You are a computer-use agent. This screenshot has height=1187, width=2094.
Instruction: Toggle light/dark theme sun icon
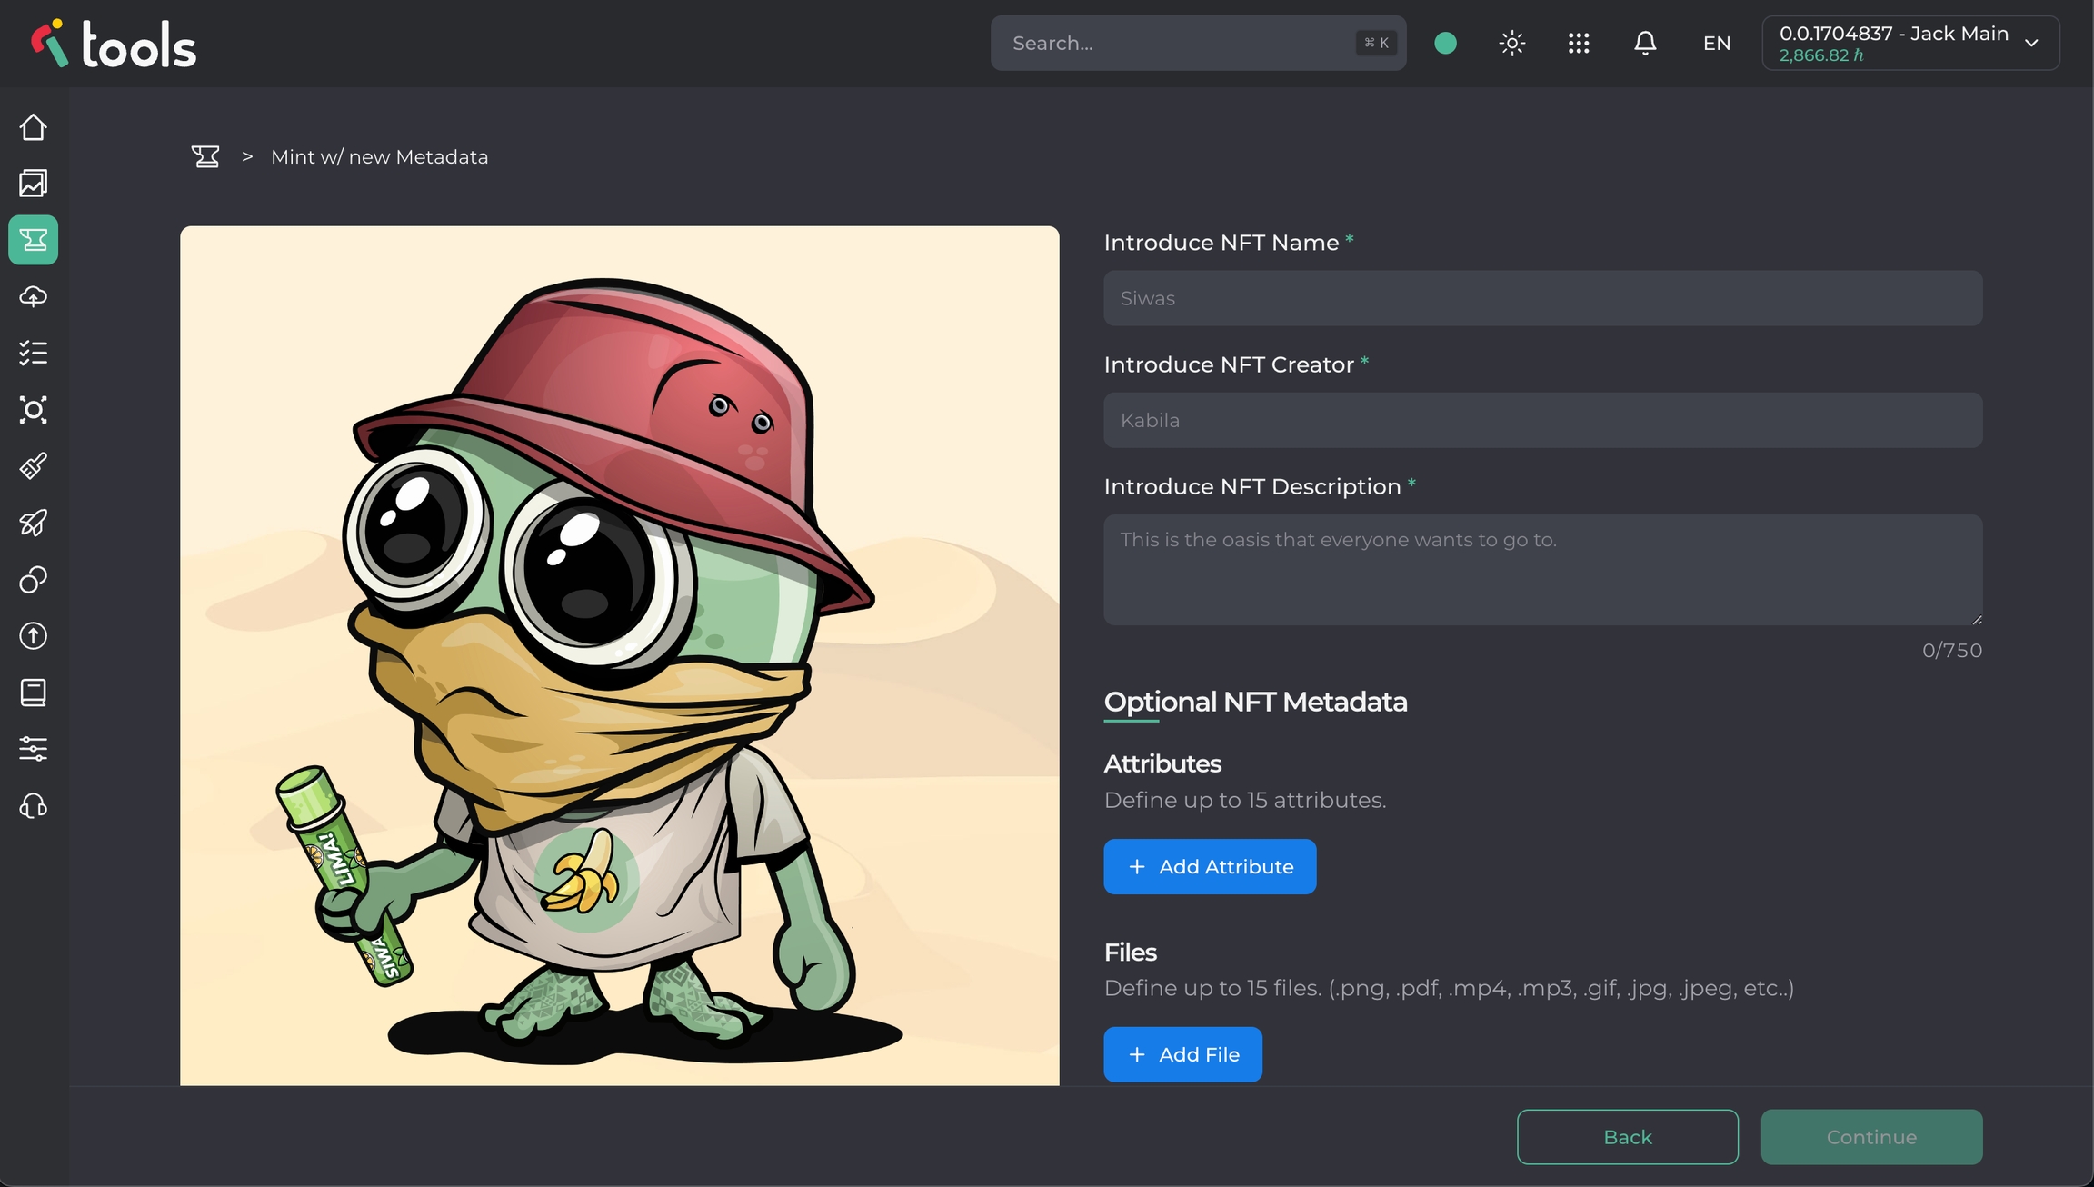1512,43
